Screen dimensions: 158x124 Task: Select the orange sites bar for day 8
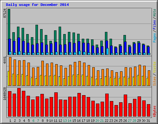pyautogui.click(x=43, y=73)
